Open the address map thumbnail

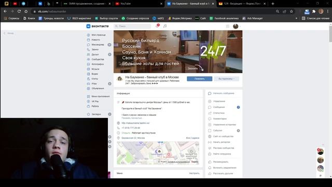pyautogui.click(x=158, y=153)
